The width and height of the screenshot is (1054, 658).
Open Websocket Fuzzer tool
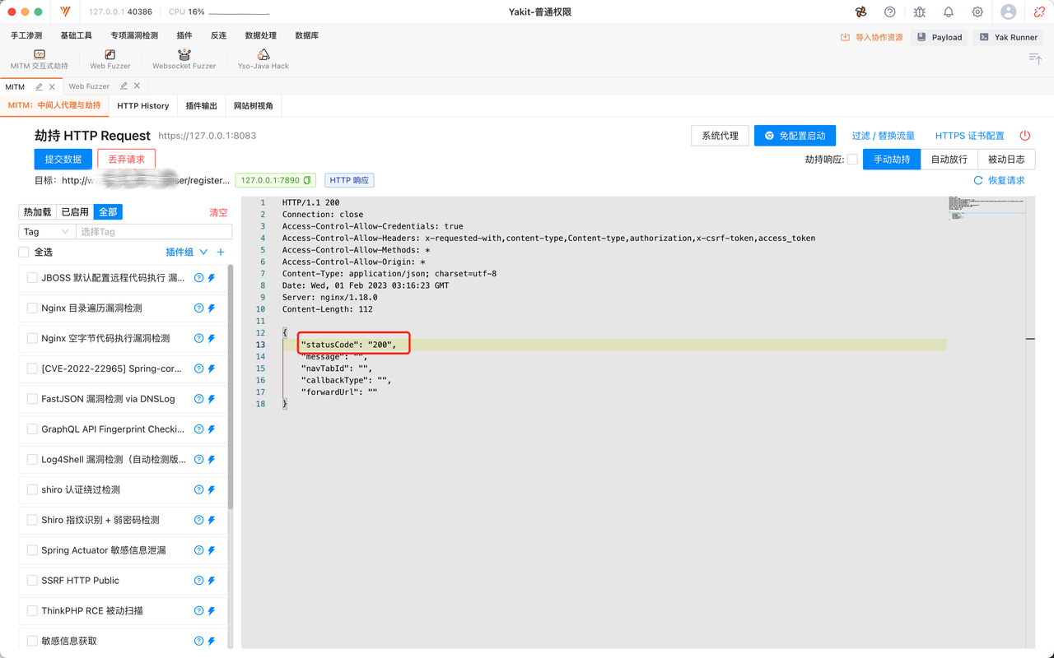click(x=184, y=59)
